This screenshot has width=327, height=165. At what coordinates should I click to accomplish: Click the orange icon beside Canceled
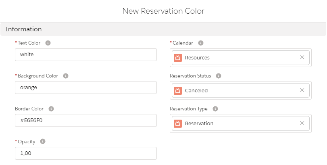tap(178, 90)
